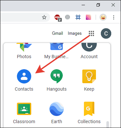
Task: Launch Google Earth
Action: [x=57, y=109]
